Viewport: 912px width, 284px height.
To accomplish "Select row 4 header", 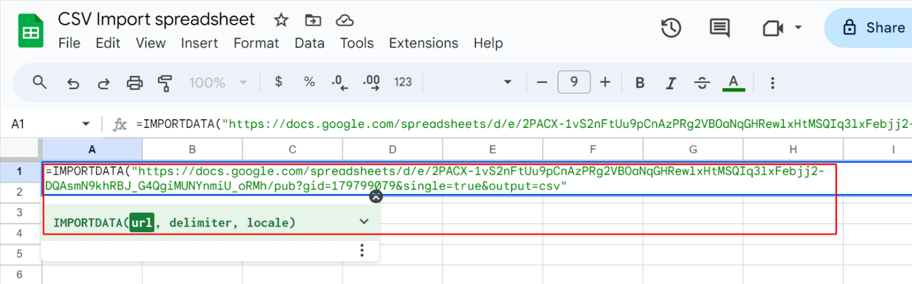I will pos(19,233).
